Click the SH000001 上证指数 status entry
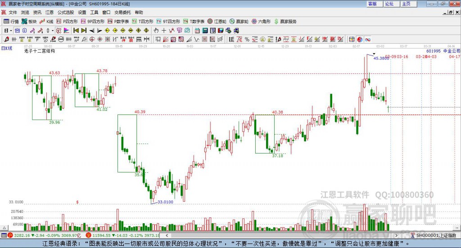The width and height of the screenshot is (461, 248). [x=434, y=235]
